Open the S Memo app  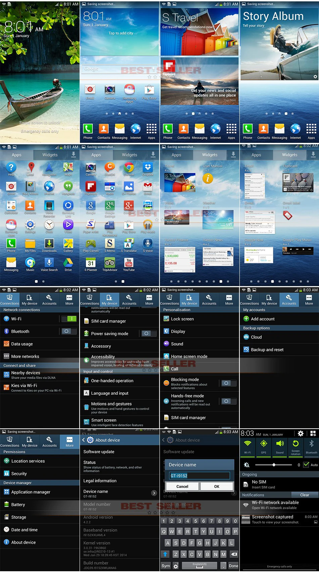click(x=110, y=243)
